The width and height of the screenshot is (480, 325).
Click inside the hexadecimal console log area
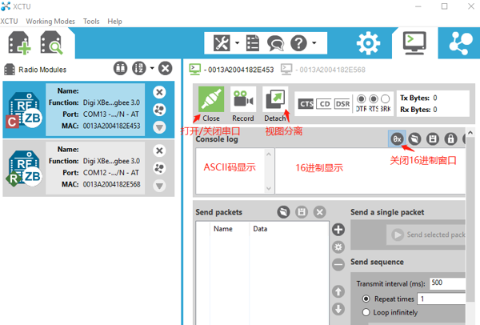[370, 171]
